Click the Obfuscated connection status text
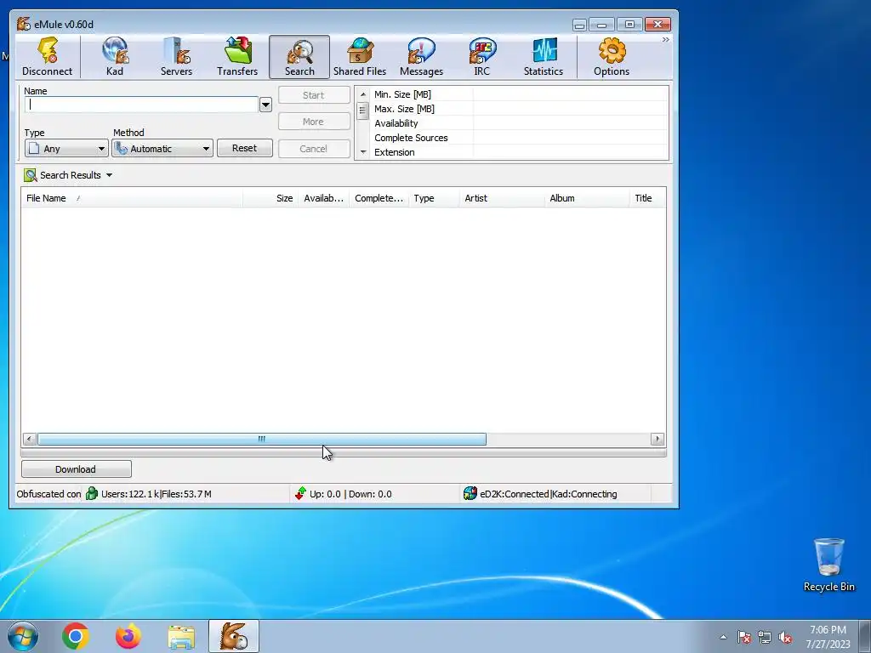The image size is (871, 653). point(48,494)
